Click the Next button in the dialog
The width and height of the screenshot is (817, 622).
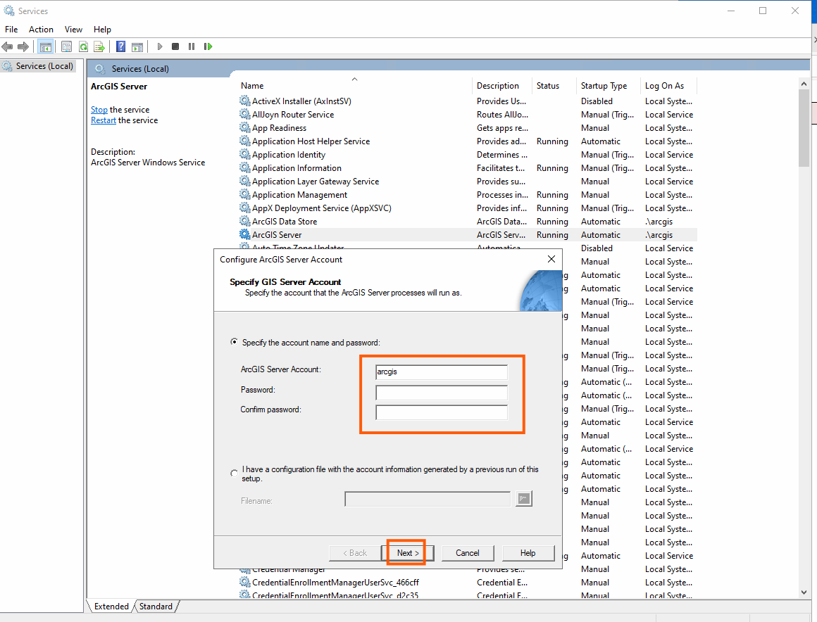(x=408, y=553)
